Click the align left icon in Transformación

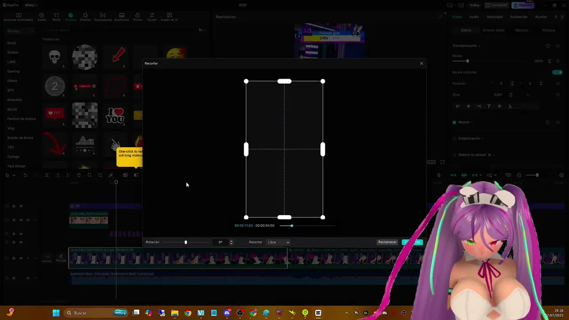tap(458, 106)
